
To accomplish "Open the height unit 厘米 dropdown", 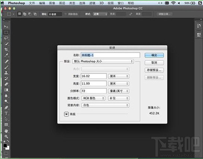I will click(x=119, y=84).
